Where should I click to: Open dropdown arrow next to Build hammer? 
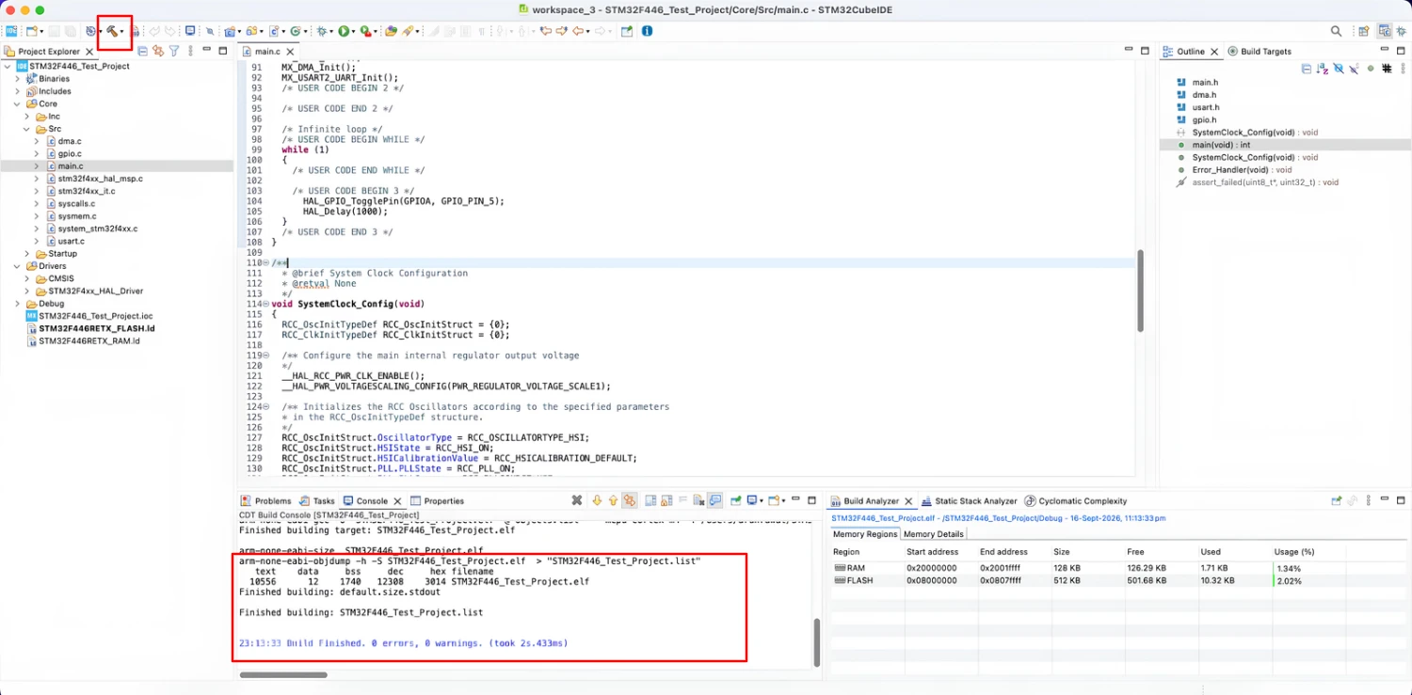coord(121,32)
